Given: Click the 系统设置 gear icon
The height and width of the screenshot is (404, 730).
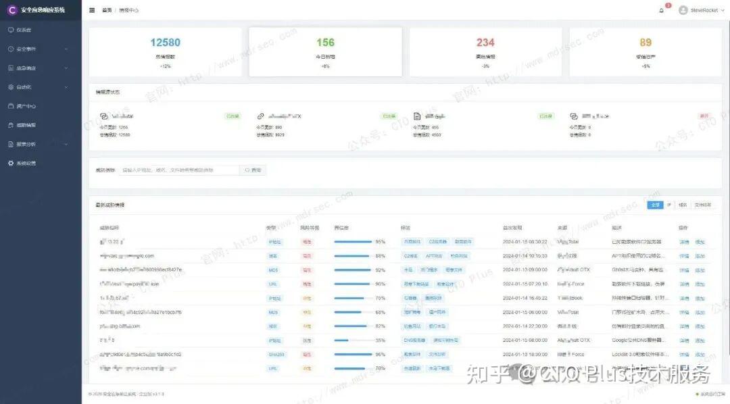Looking at the screenshot, I should [x=11, y=163].
